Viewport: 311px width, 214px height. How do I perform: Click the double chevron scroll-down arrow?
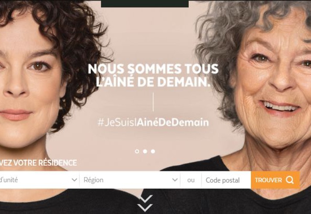click(x=145, y=203)
